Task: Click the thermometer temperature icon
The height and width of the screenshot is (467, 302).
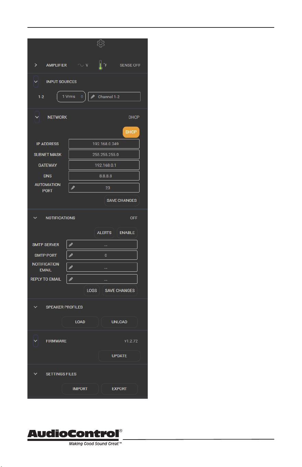Action: [100, 65]
